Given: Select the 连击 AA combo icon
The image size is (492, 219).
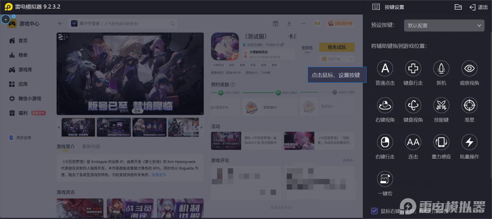Looking at the screenshot, I should (413, 142).
